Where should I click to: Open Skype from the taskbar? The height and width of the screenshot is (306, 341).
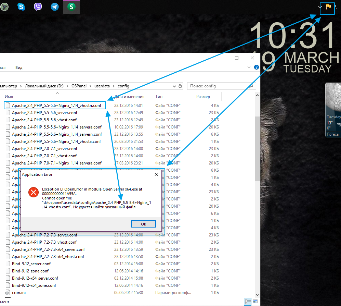click(x=21, y=7)
